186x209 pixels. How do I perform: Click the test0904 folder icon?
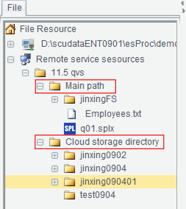point(69,195)
